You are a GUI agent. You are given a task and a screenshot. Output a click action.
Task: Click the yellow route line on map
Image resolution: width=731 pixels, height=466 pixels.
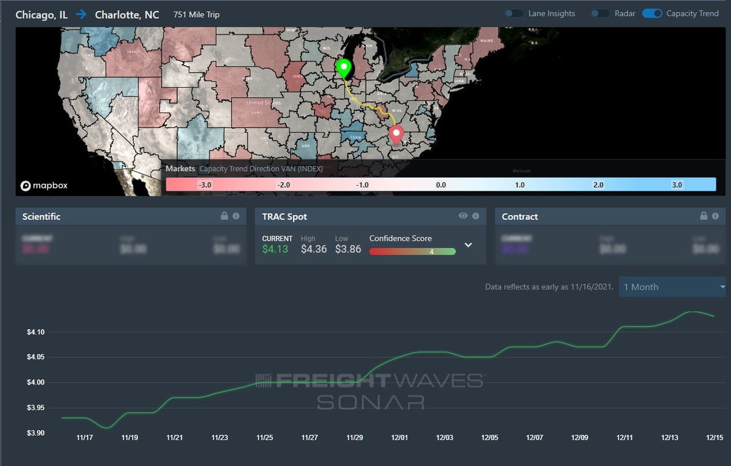coord(369,105)
